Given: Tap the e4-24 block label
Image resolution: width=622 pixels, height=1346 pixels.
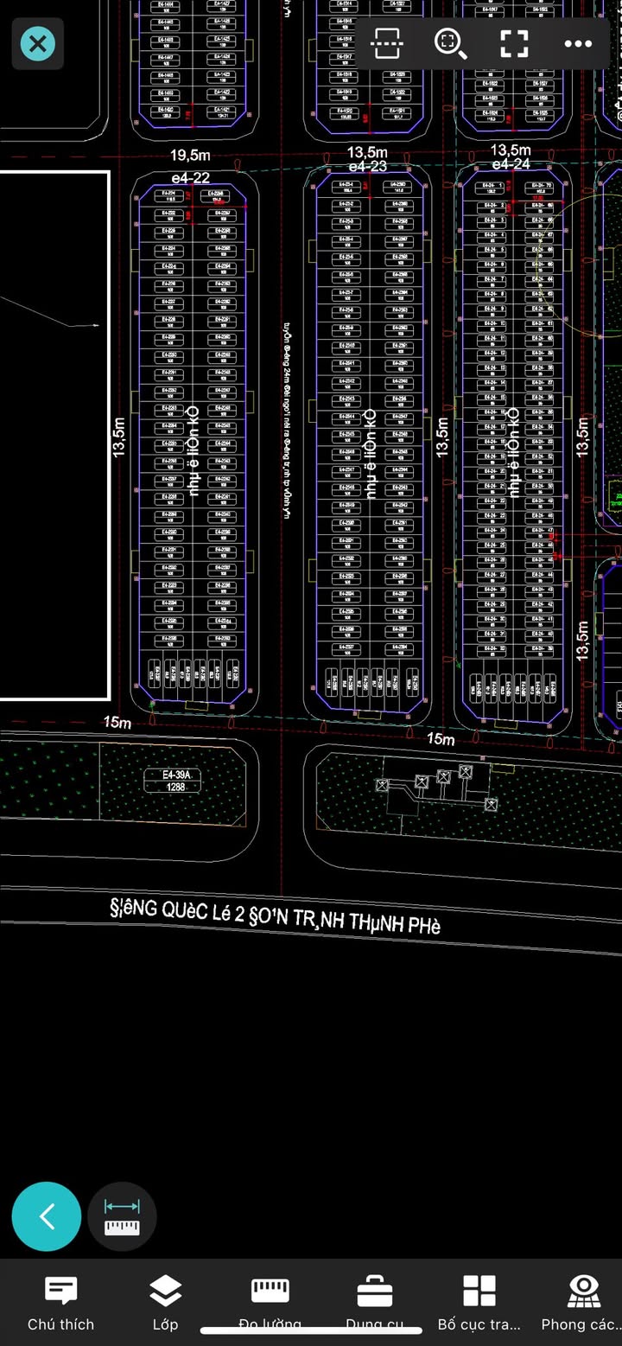Looking at the screenshot, I should click(x=511, y=163).
